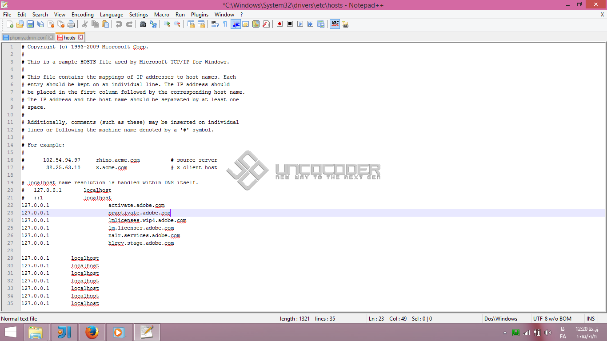Launch Firefox from the taskbar

click(92, 332)
